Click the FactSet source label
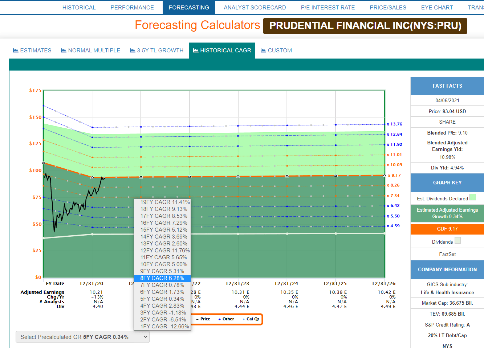 [447, 255]
